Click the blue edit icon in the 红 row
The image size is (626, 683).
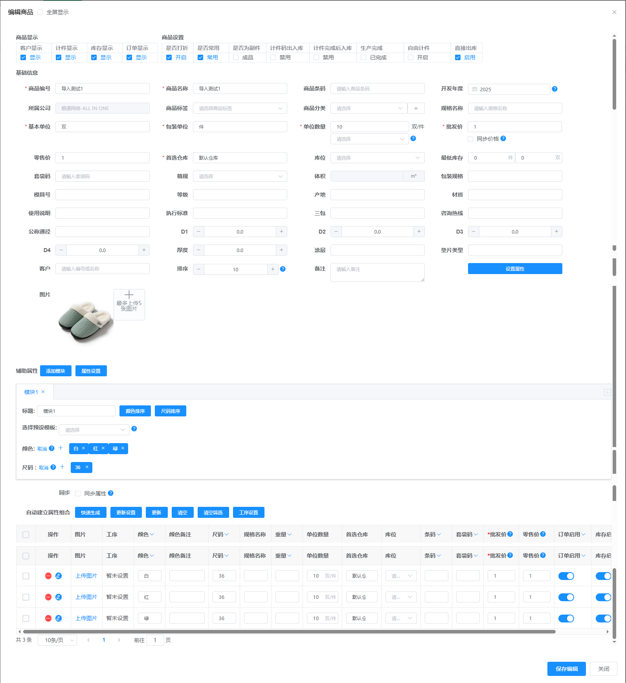click(x=59, y=597)
